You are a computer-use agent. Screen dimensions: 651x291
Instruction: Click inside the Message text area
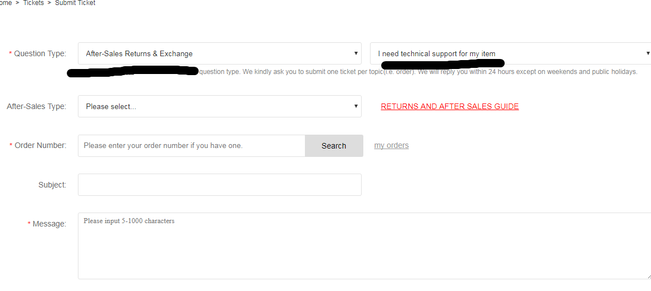[364, 246]
